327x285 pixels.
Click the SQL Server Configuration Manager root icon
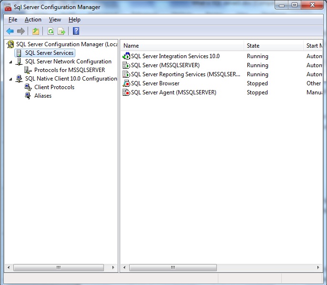tap(10, 44)
